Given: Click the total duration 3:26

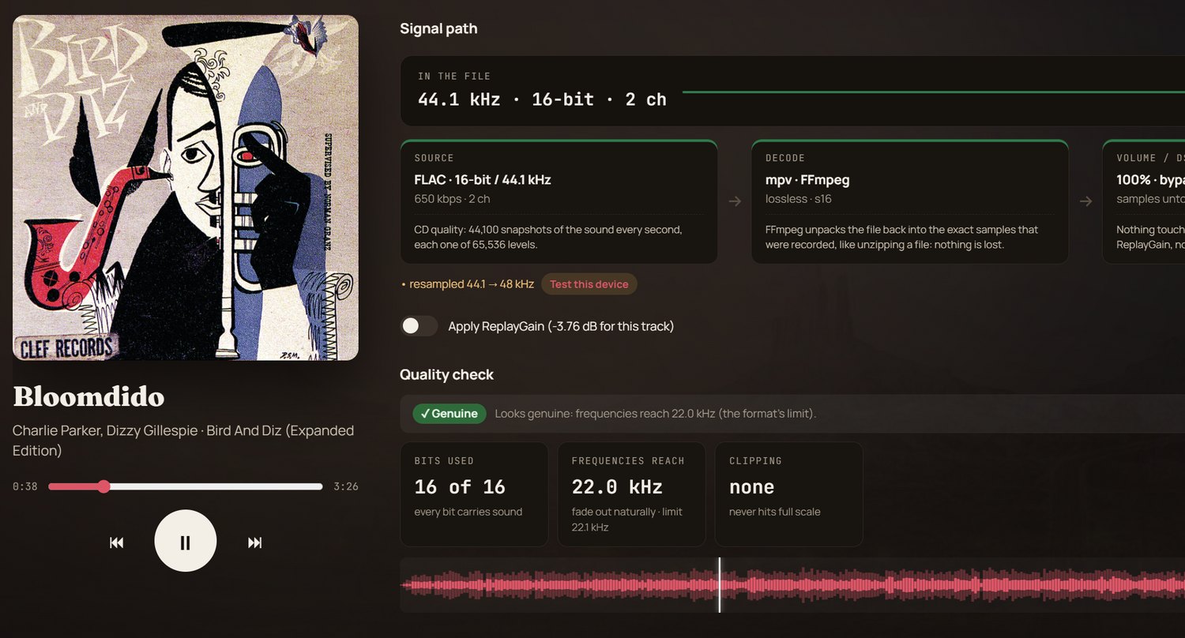Looking at the screenshot, I should [x=346, y=486].
